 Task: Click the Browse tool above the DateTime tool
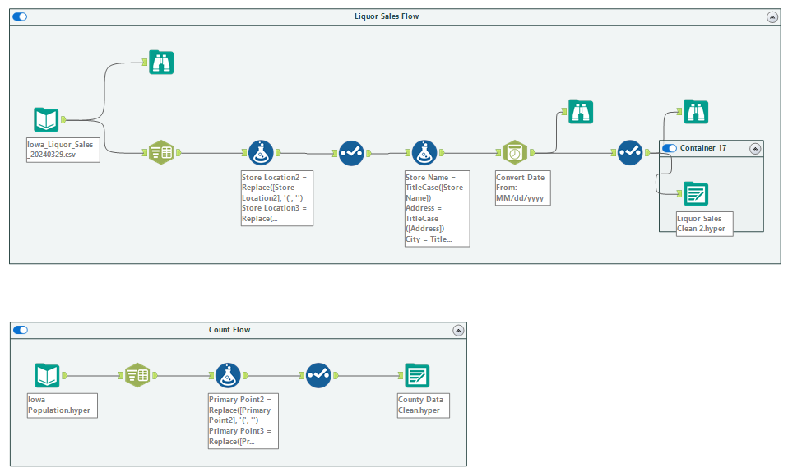pyautogui.click(x=581, y=112)
